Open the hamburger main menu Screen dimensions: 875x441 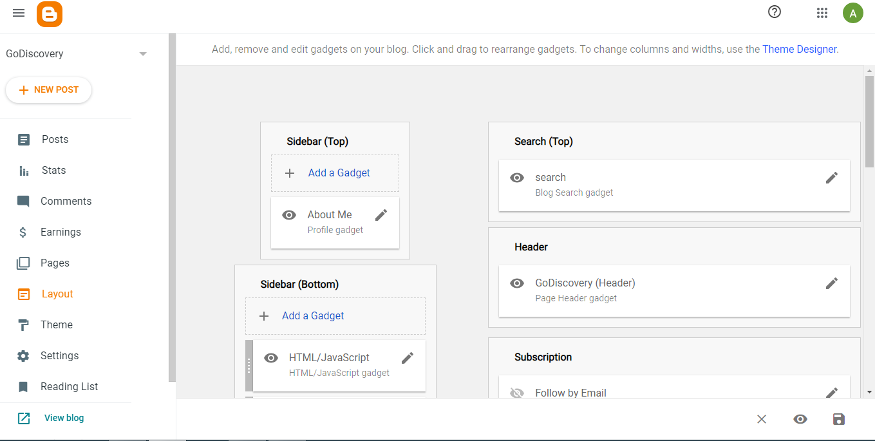coord(19,13)
